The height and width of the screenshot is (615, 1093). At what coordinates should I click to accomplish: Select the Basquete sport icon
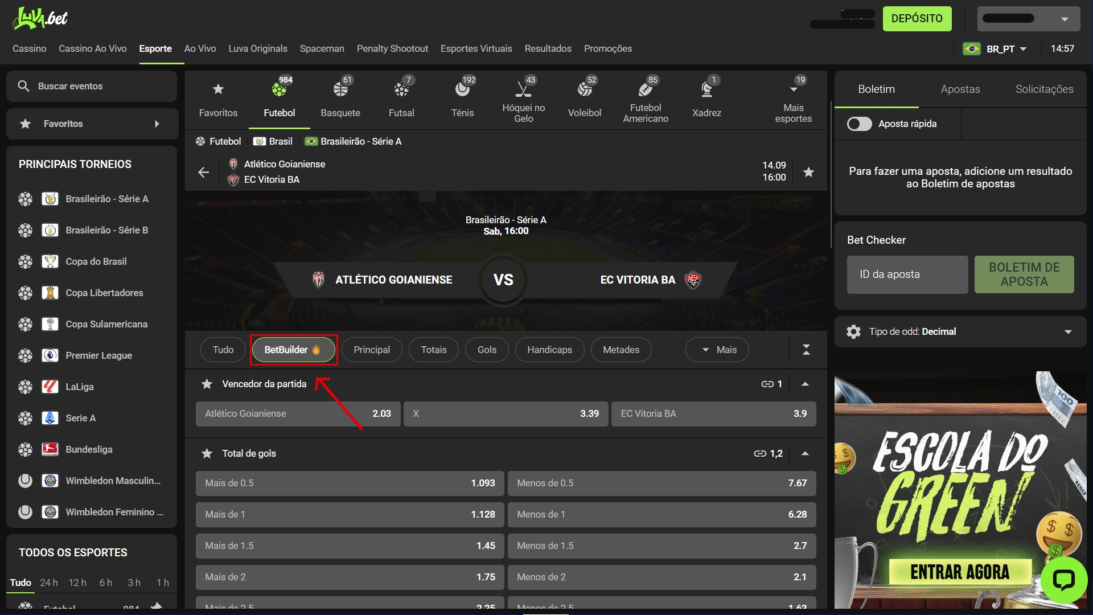[340, 97]
